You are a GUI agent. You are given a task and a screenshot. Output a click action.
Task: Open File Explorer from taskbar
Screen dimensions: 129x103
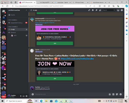(46, 101)
